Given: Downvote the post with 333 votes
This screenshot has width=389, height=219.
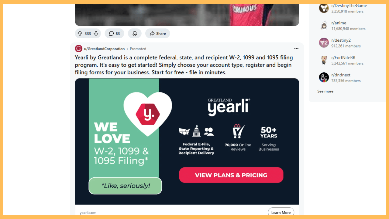Looking at the screenshot, I should [96, 33].
